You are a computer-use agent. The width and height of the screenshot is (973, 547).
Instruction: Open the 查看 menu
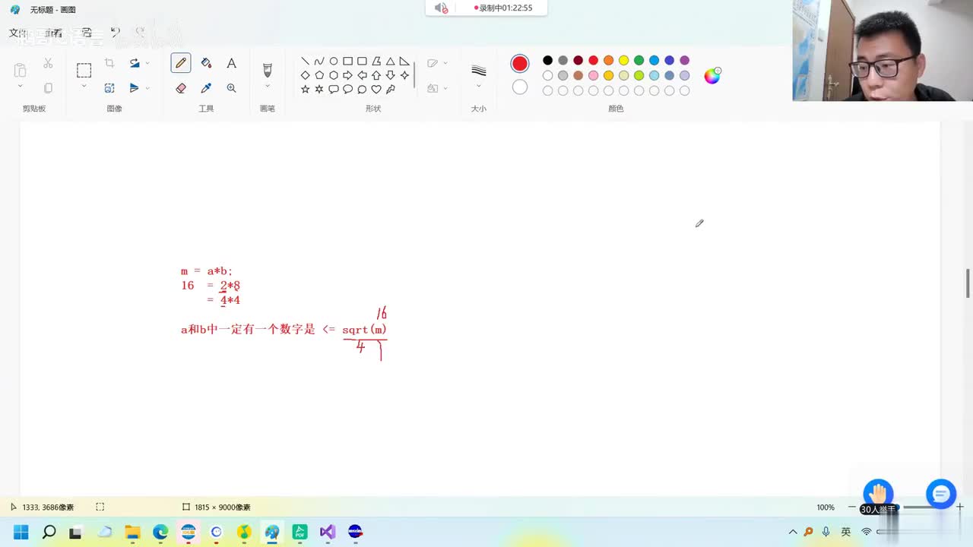pyautogui.click(x=53, y=33)
